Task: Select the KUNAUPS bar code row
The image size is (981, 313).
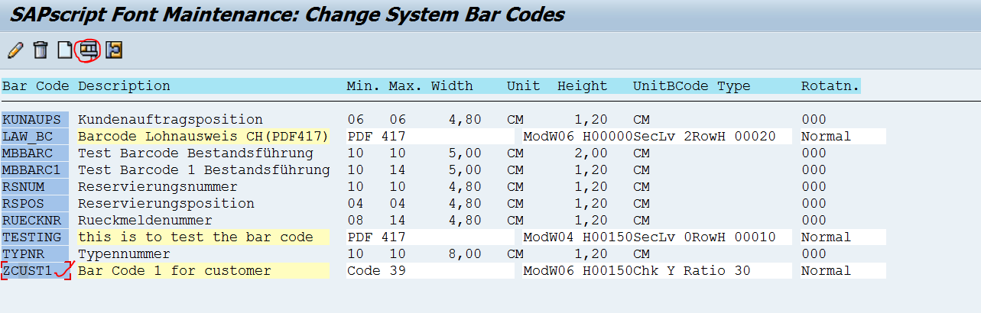Action: (34, 120)
